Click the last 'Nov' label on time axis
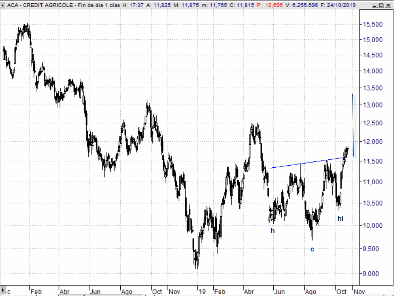 (x=359, y=292)
